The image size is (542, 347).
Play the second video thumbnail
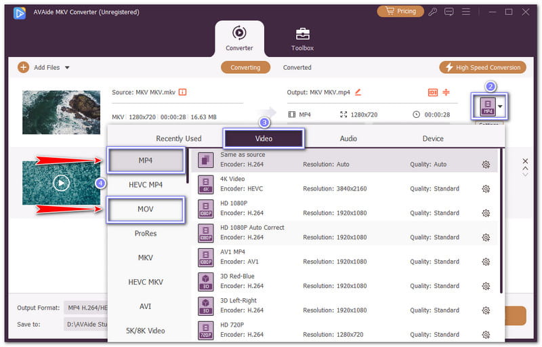click(x=61, y=183)
